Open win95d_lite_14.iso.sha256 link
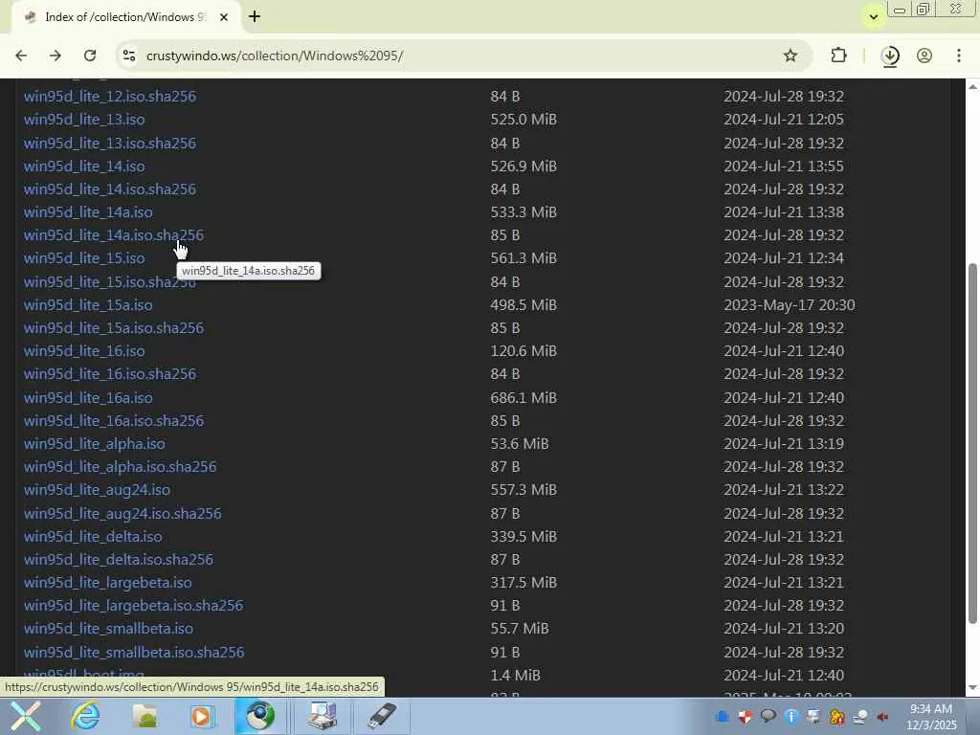This screenshot has width=980, height=735. point(110,189)
